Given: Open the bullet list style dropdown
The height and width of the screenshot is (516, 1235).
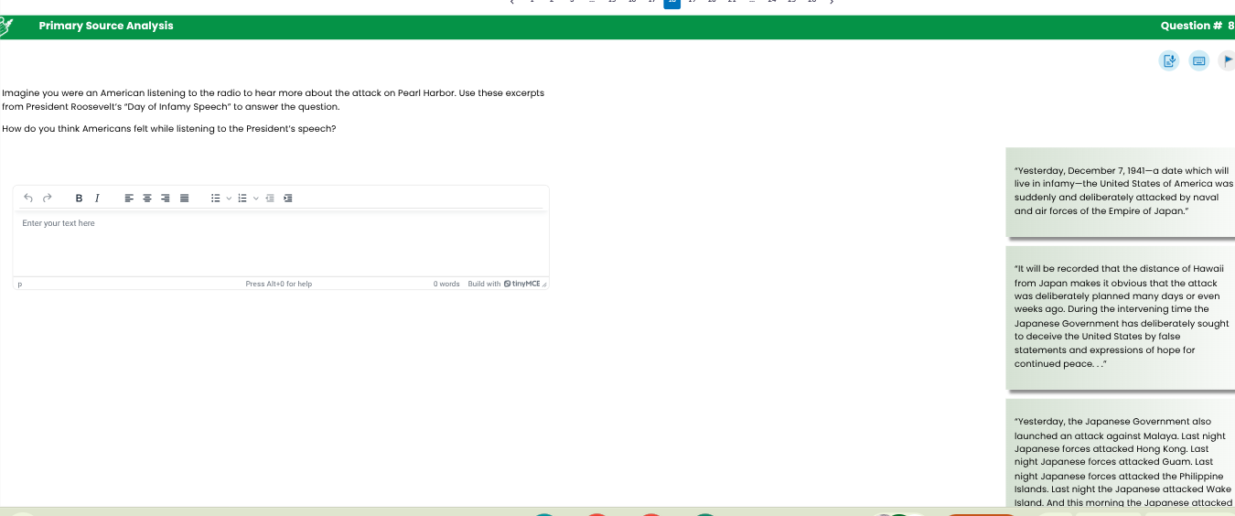Looking at the screenshot, I should (x=228, y=198).
